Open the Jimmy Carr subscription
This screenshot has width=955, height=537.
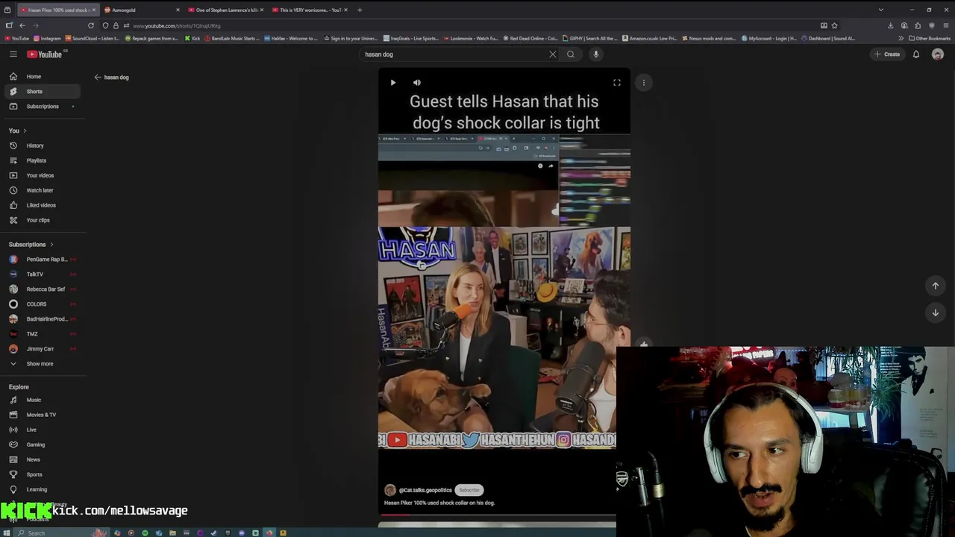click(42, 348)
